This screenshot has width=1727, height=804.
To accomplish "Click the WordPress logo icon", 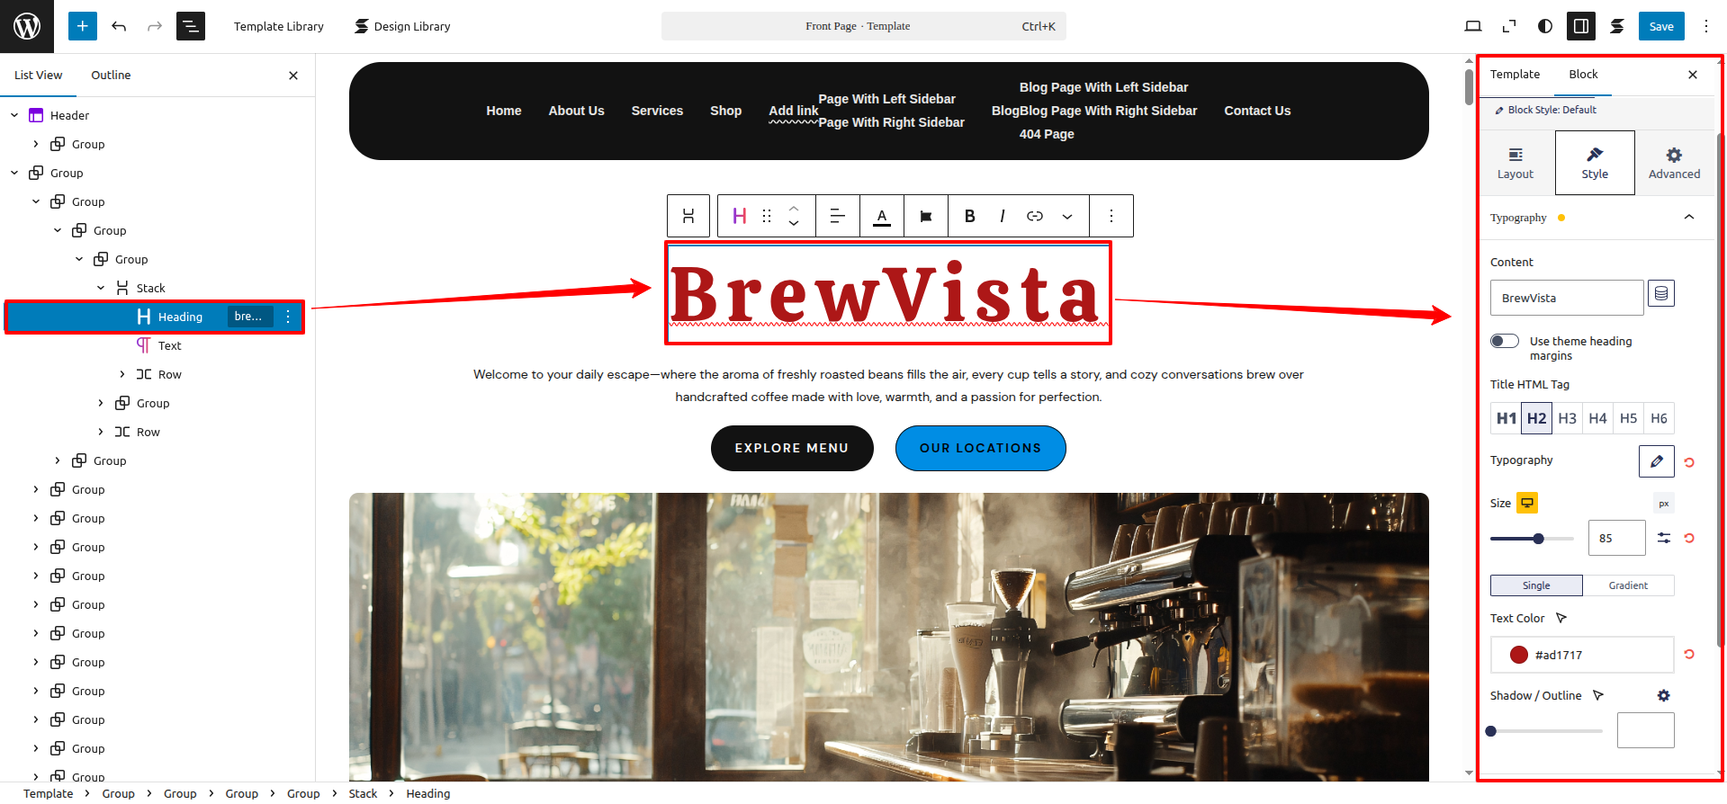I will [27, 26].
